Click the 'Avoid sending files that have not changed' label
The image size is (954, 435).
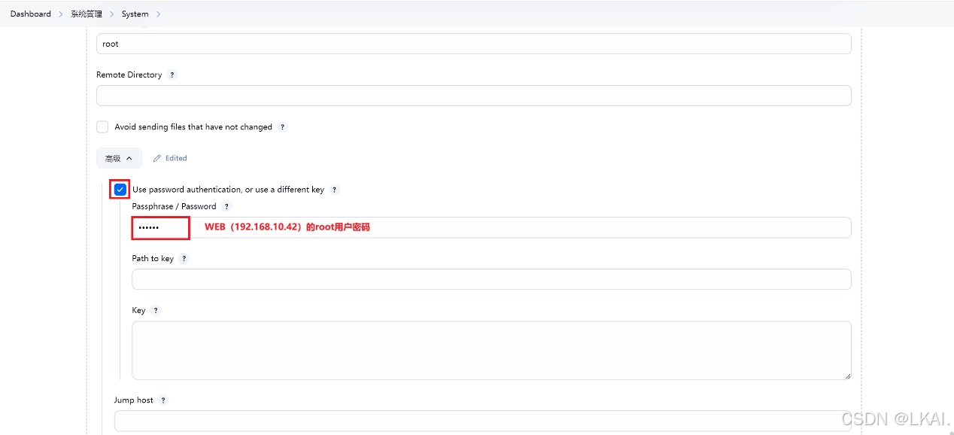pyautogui.click(x=193, y=127)
